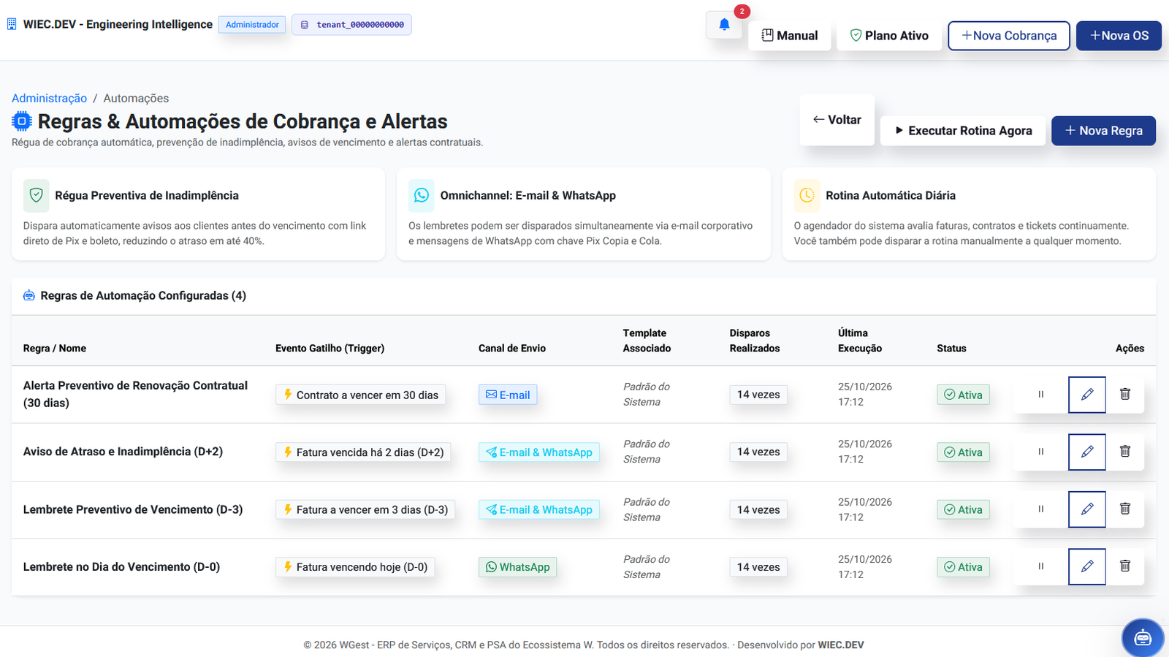Screen dimensions: 1169x657
Task: Click the WIEC.DEV building logo icon
Action: [12, 24]
